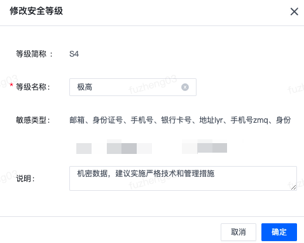Cancel with the 取消 button
The image size is (304, 243).
point(238,232)
